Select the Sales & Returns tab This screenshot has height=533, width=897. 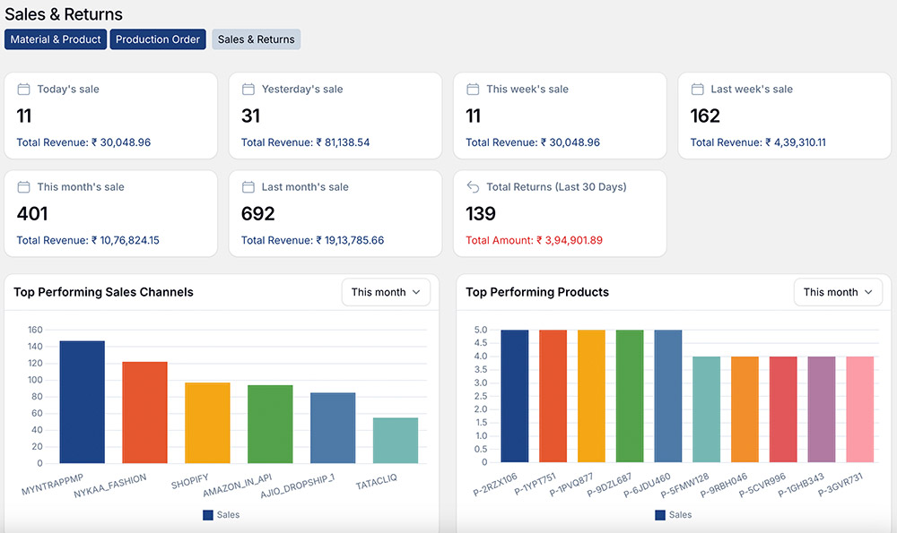tap(256, 39)
